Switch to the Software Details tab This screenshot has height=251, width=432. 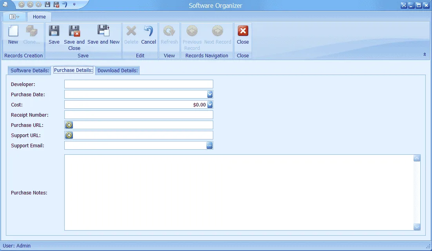pos(30,71)
